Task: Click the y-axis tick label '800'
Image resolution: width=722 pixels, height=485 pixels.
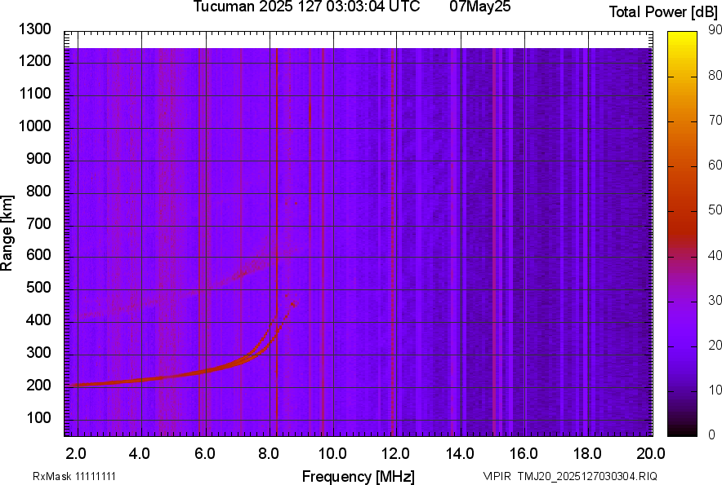Action: [x=38, y=191]
